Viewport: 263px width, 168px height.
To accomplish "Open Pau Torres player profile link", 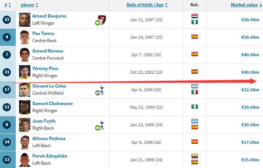I will click(43, 34).
